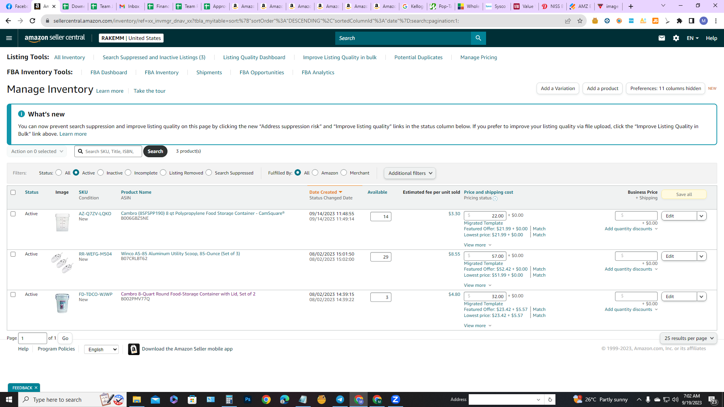
Task: Open FBA Dashboard
Action: click(109, 72)
